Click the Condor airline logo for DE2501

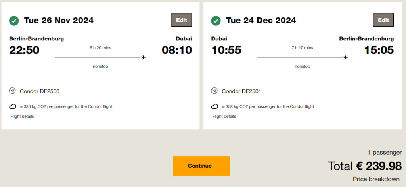[214, 91]
